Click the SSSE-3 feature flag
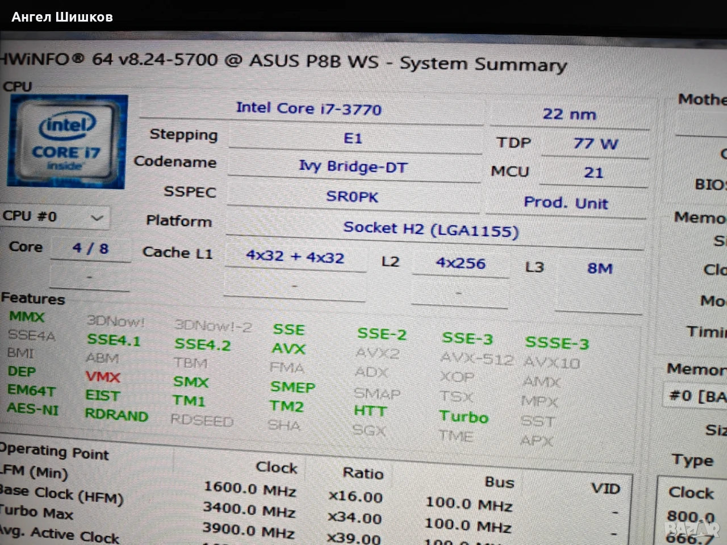This screenshot has height=545, width=727. pos(557,342)
